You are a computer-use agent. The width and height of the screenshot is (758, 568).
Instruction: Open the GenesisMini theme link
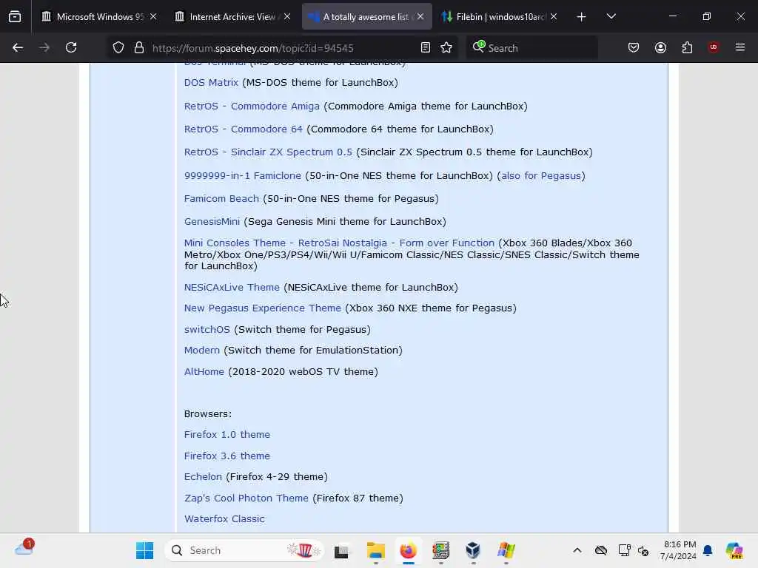[212, 222]
